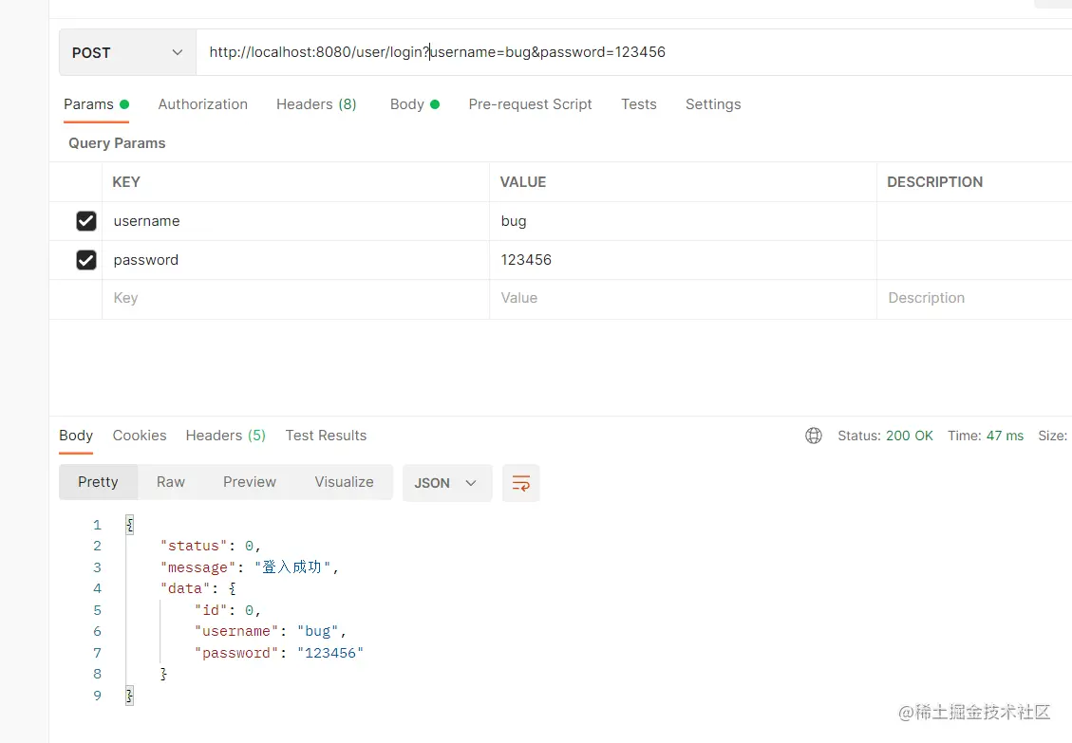Open the Test Results tab
Screen dimensions: 1072x743
(326, 436)
